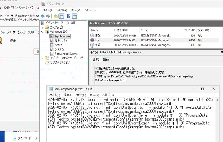
Task: Open ダウンロード folder in background window
Action: (24, 138)
